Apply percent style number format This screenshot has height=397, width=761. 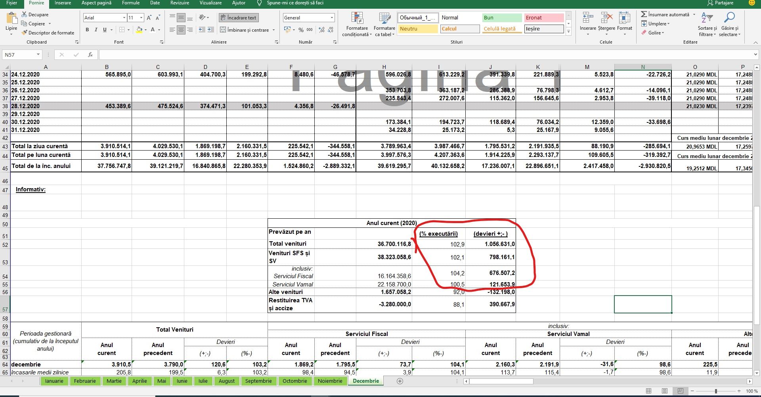pyautogui.click(x=301, y=30)
